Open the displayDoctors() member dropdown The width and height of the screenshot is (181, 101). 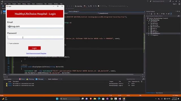(x=121, y=13)
